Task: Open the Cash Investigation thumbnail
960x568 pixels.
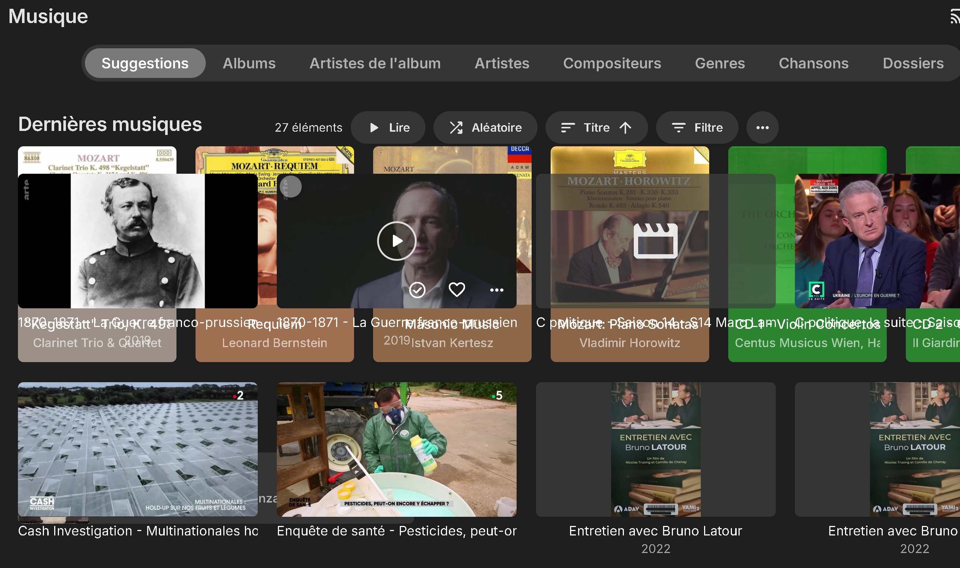Action: point(138,449)
